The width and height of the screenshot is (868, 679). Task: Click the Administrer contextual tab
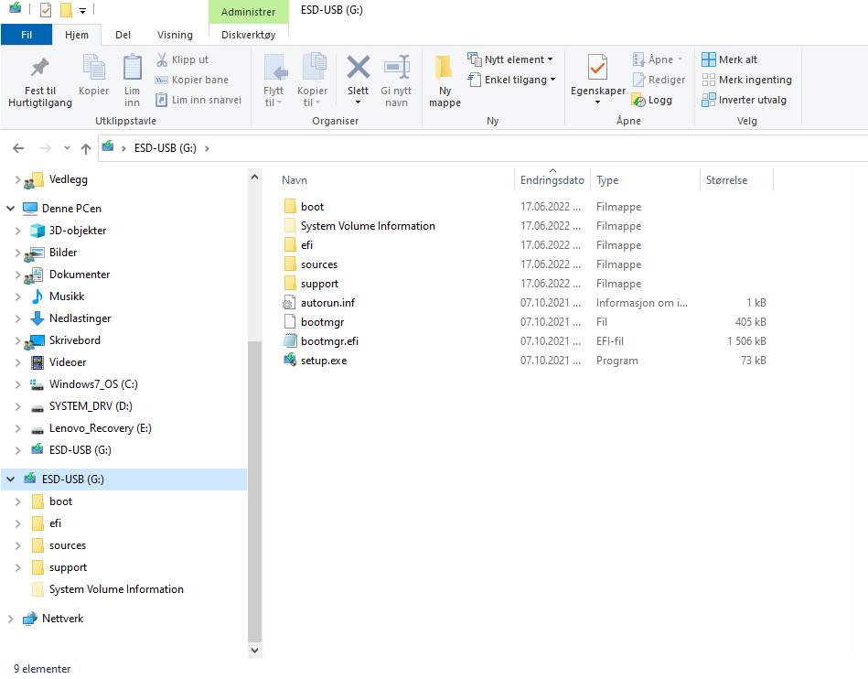249,12
